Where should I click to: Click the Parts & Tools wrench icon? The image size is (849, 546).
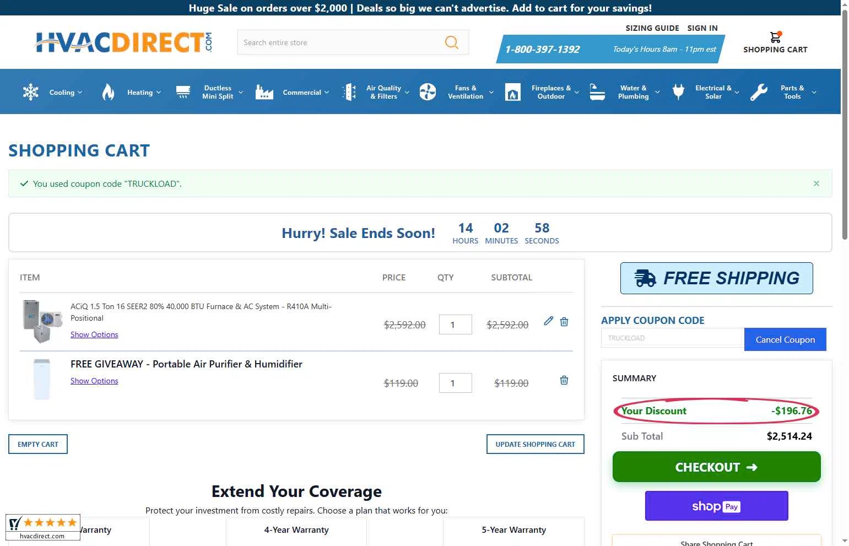759,92
